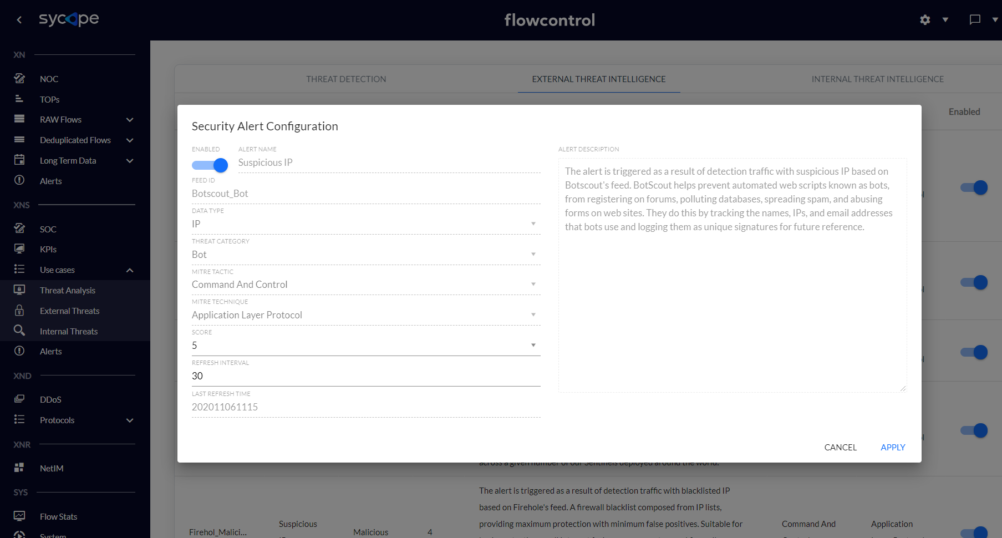Click the Flow Stats chart icon

[19, 516]
